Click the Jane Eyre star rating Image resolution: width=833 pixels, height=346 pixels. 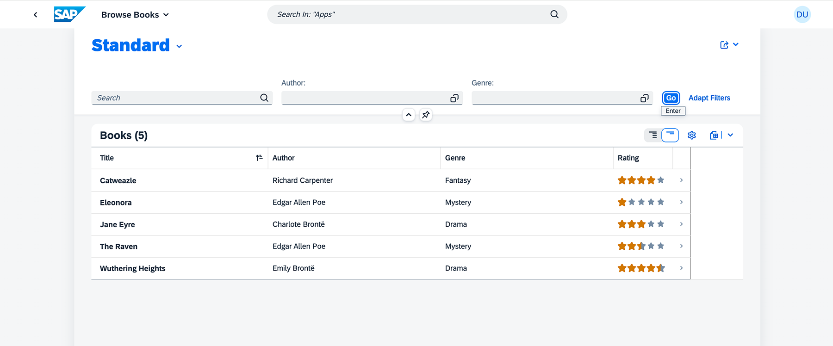(641, 224)
